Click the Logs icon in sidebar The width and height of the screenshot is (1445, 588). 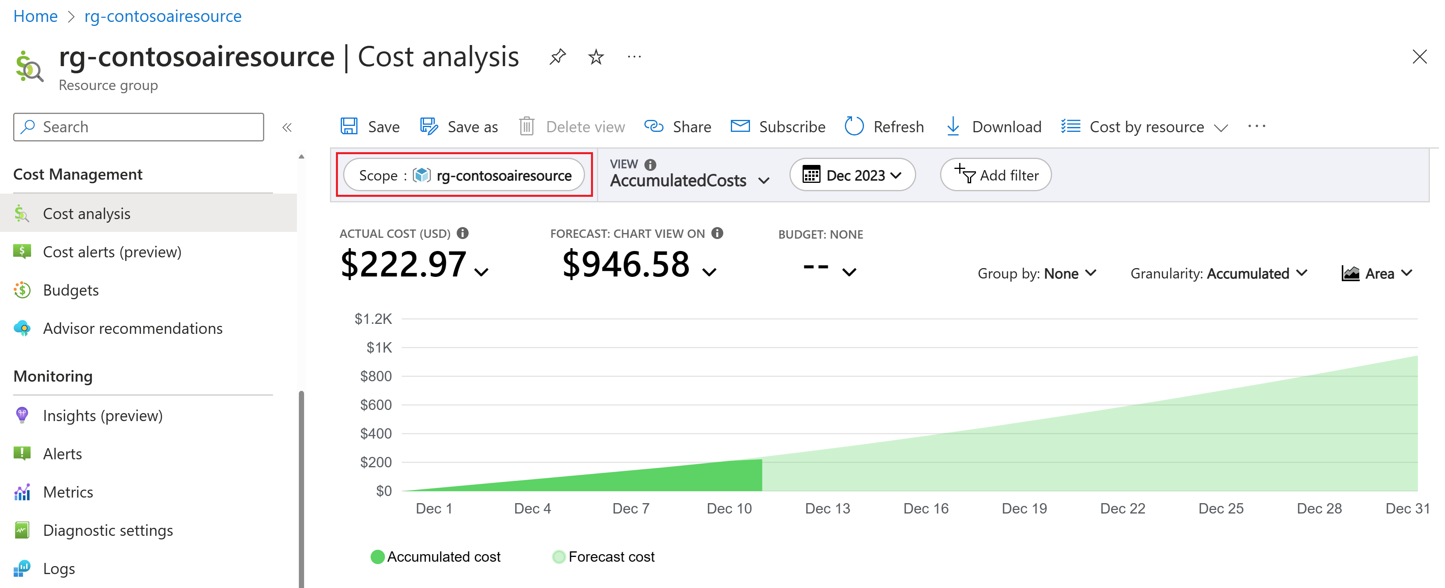pyautogui.click(x=22, y=568)
